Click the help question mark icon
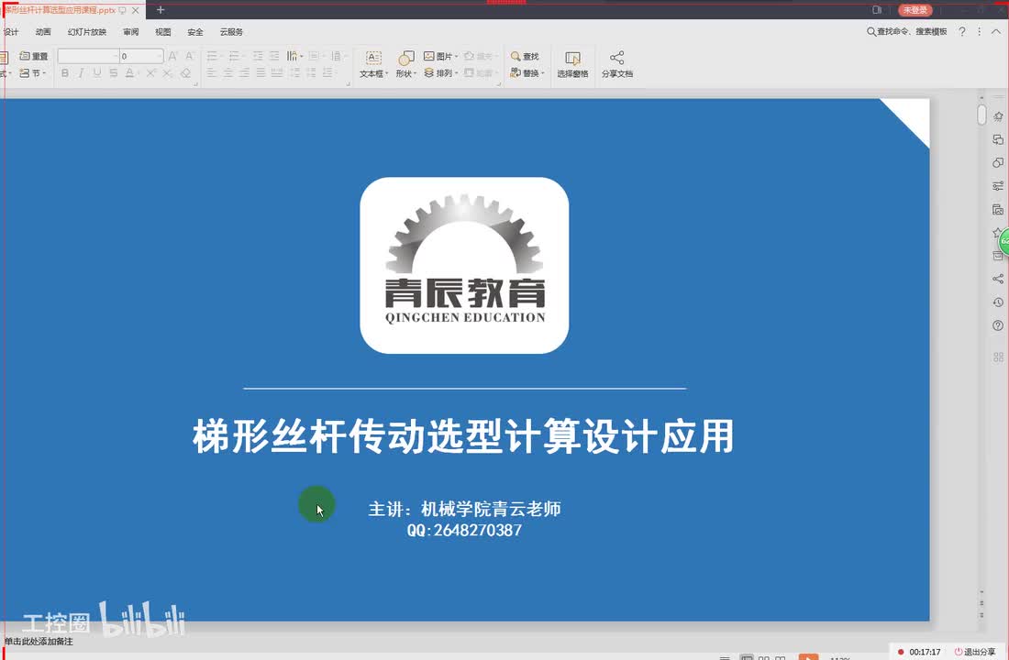The width and height of the screenshot is (1009, 660). click(x=962, y=31)
